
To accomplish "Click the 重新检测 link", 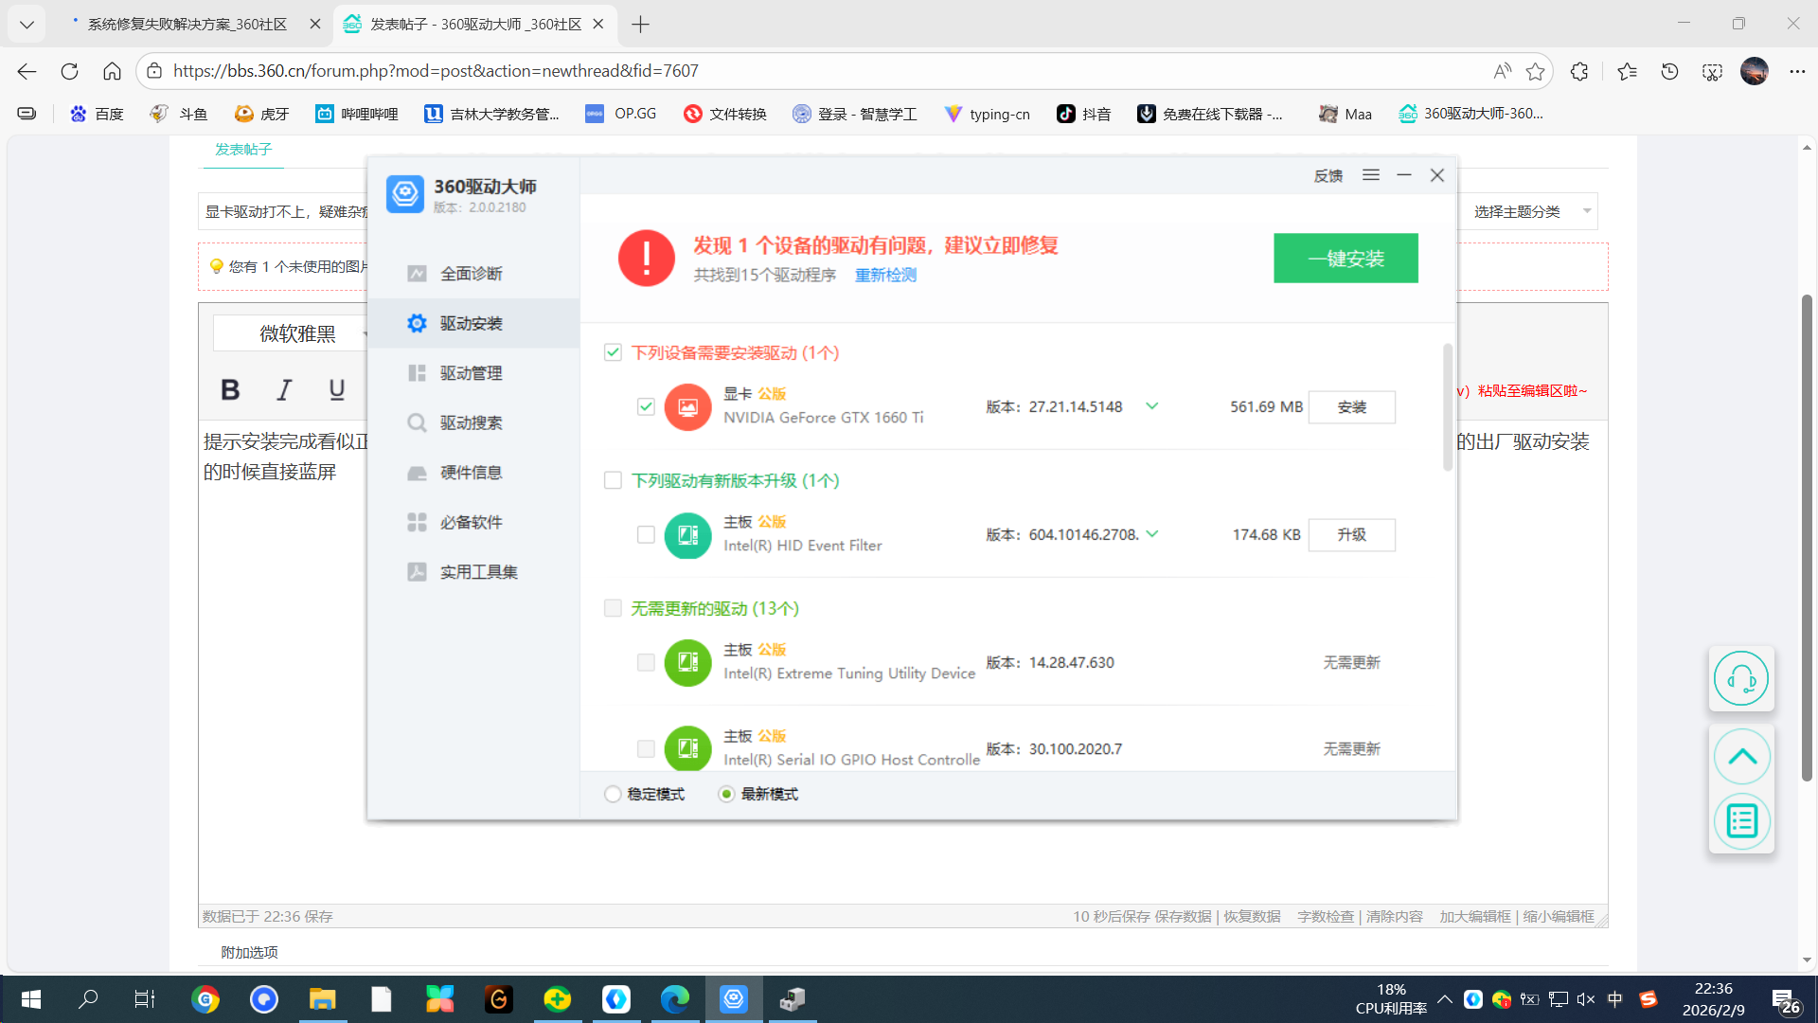I will [x=885, y=275].
